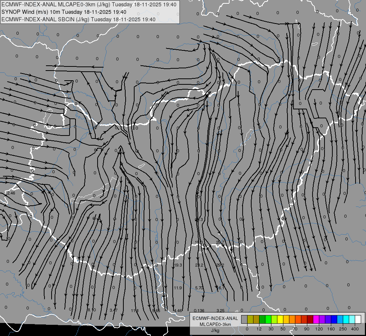Click the map value '23.2'
Viewport: 366px width, 336px height.
pyautogui.click(x=199, y=265)
